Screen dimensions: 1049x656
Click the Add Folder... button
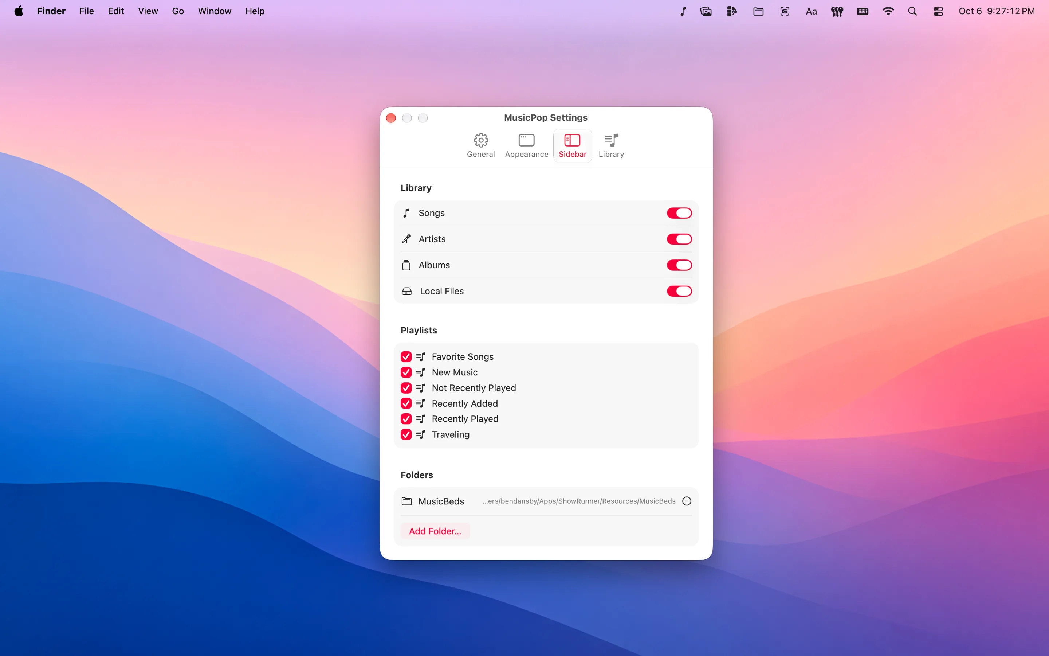(x=435, y=531)
